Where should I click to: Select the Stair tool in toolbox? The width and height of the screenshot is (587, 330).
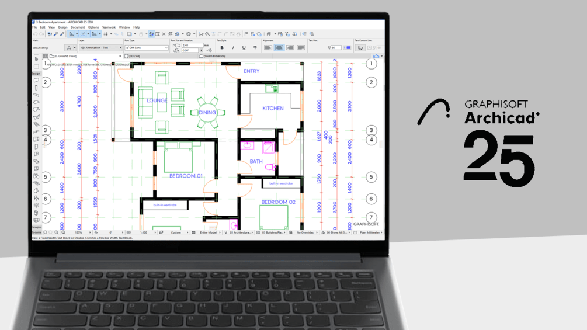coord(36,124)
